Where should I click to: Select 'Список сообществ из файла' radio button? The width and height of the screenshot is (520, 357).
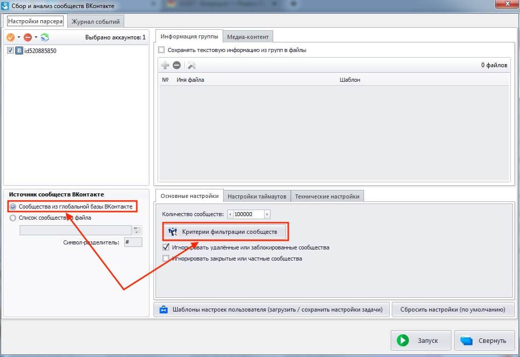coord(13,218)
